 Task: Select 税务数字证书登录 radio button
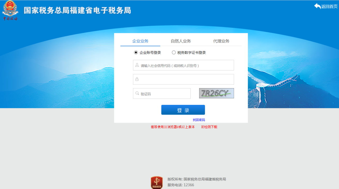(x=174, y=53)
